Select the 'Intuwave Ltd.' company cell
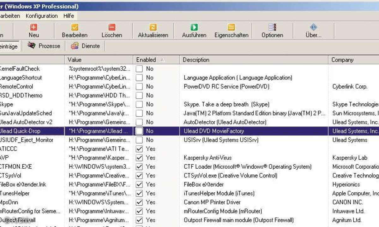The height and width of the screenshot is (227, 379). coord(348,211)
